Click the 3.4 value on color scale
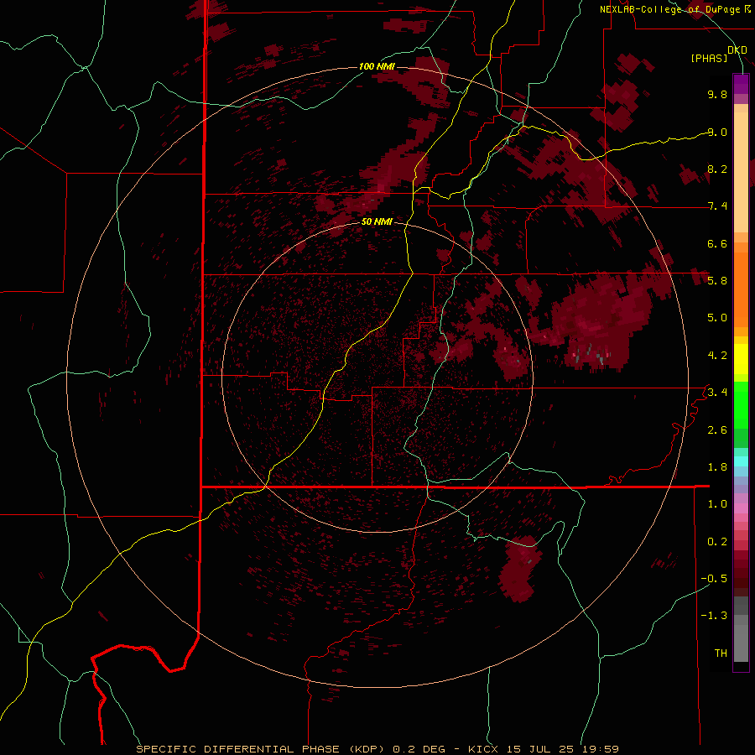 pos(717,392)
